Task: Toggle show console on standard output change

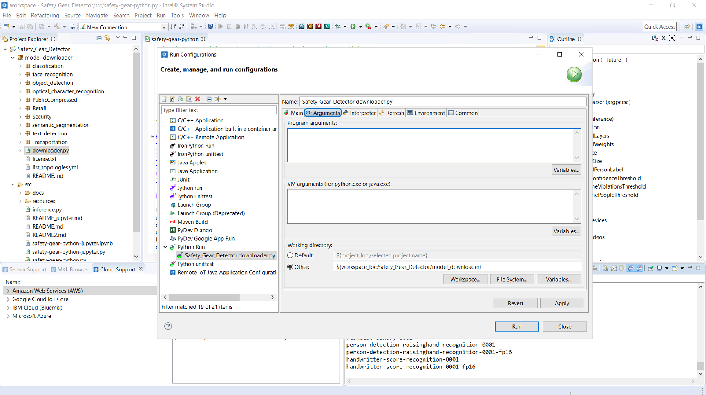Action: [631, 268]
